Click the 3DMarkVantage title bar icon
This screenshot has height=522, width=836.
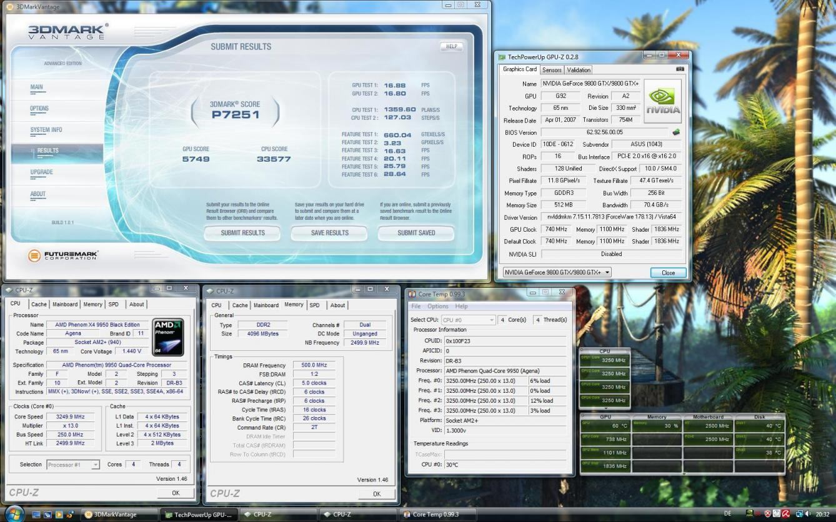click(9, 6)
